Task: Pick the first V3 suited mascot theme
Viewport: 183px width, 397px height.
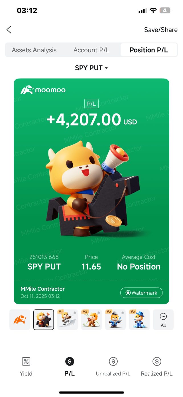Action: point(115,320)
